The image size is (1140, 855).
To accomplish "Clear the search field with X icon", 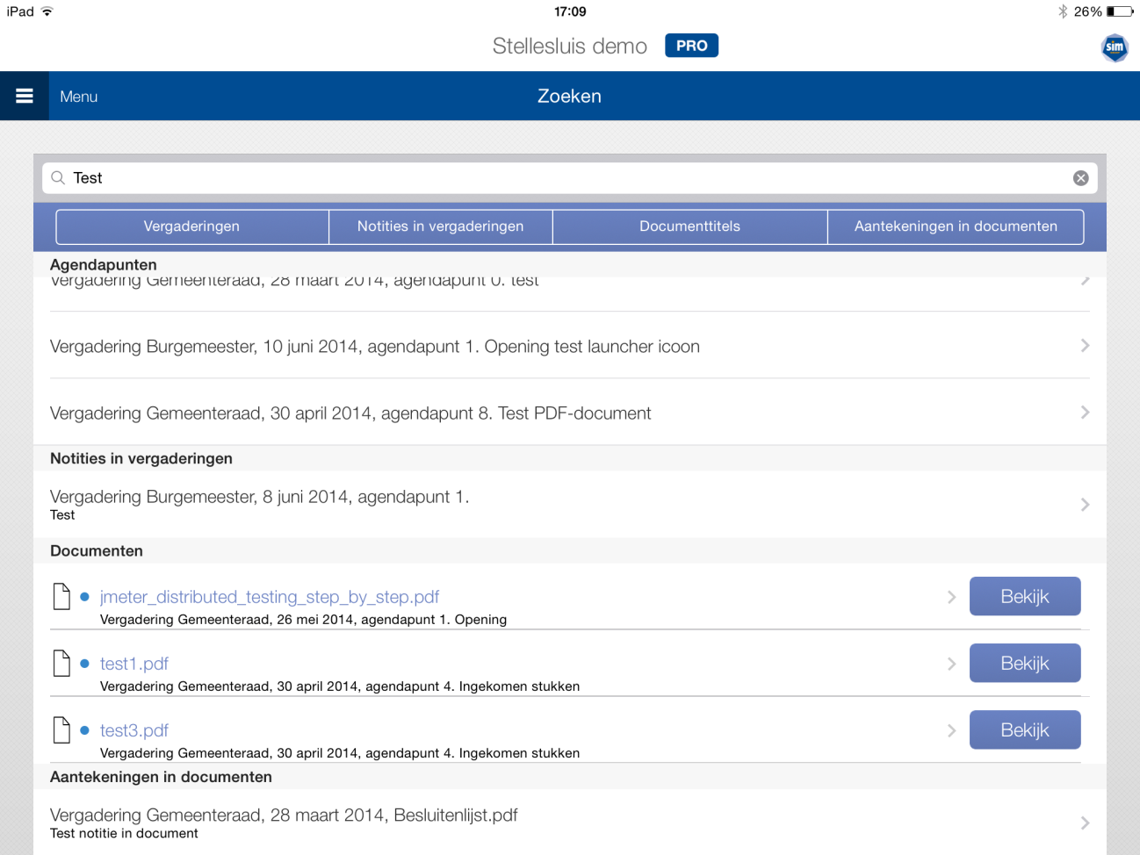I will click(1081, 178).
